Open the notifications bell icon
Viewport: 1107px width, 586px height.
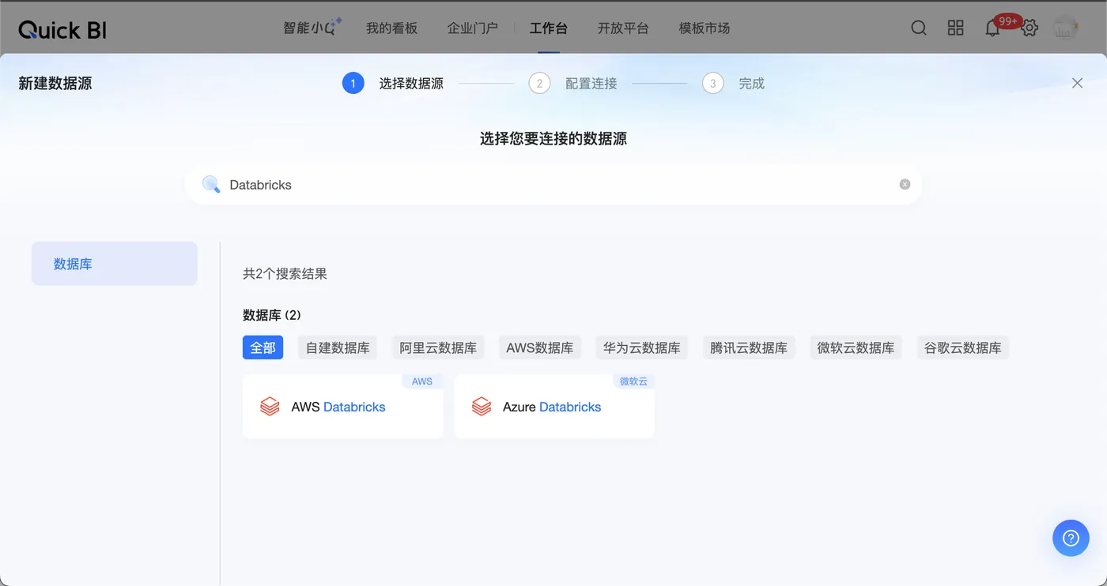(992, 29)
